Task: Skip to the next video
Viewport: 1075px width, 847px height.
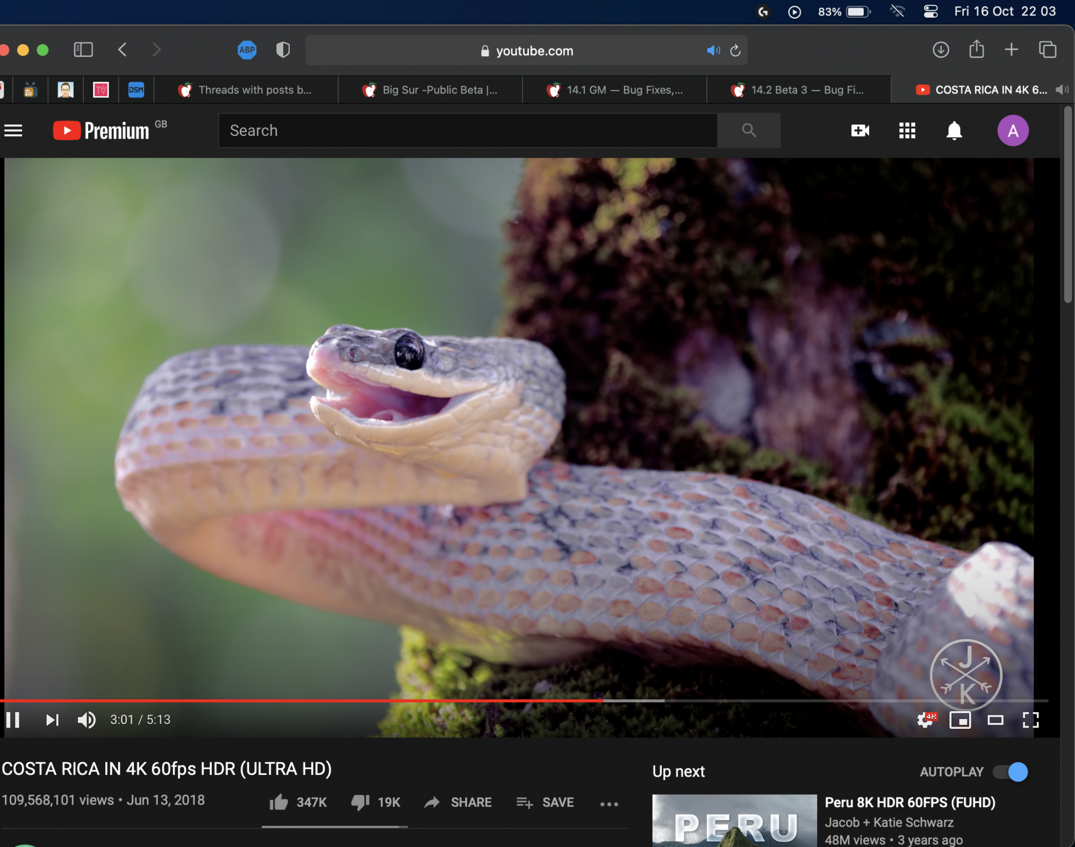Action: point(52,720)
